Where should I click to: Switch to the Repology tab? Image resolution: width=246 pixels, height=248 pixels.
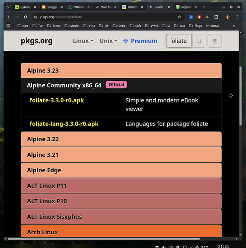184,7
